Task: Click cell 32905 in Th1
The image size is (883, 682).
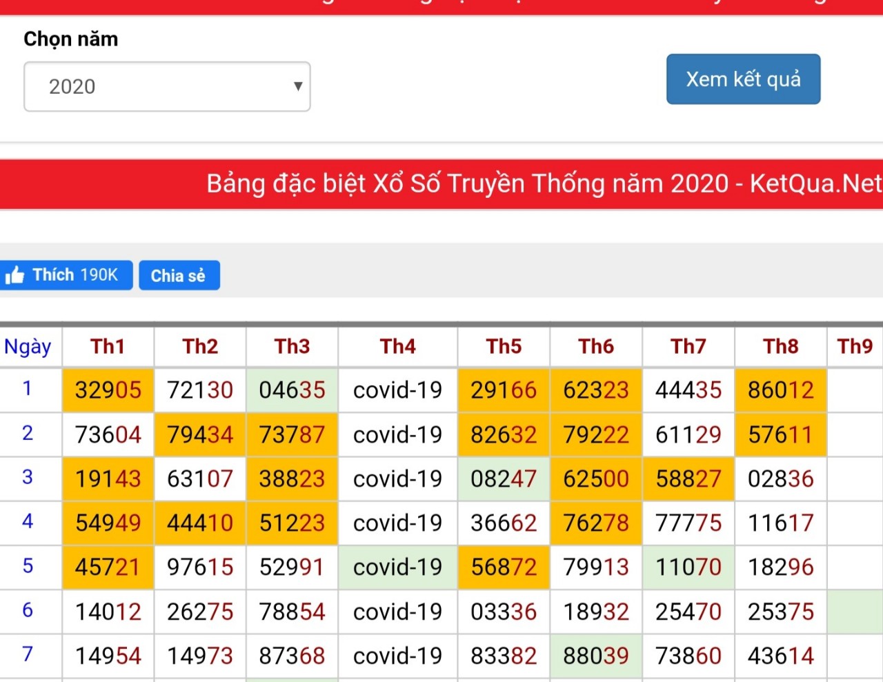Action: coord(108,390)
